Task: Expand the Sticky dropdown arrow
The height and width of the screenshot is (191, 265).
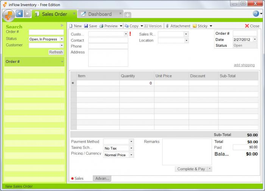Action: (x=211, y=26)
